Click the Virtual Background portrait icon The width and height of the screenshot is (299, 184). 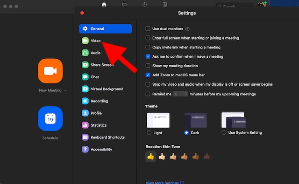point(85,89)
